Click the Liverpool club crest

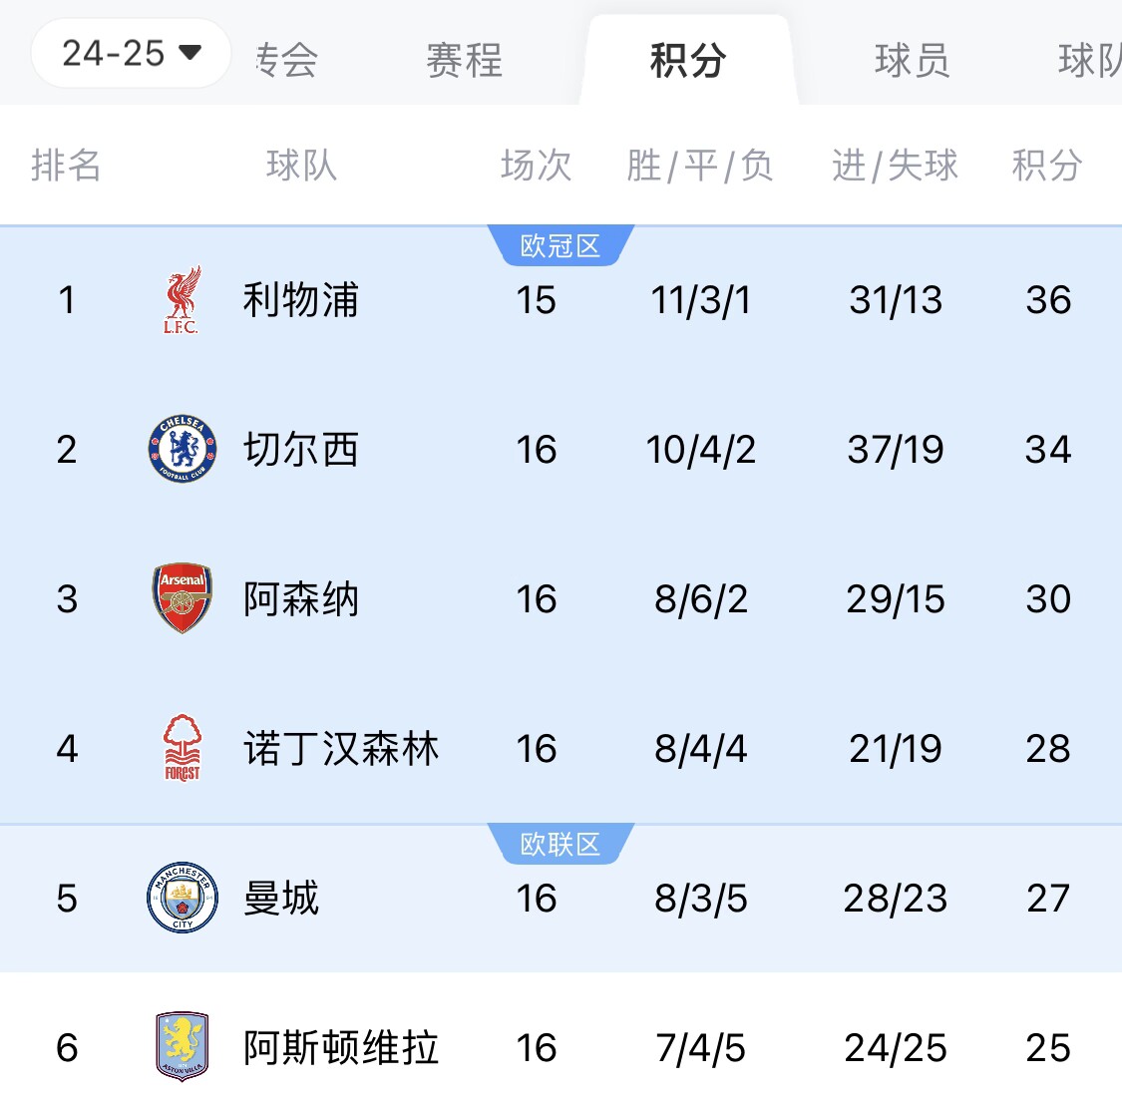tap(182, 299)
